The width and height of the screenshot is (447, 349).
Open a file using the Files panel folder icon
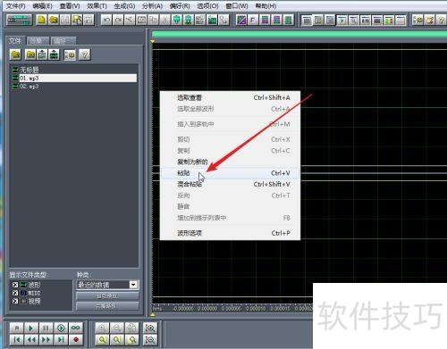coord(15,54)
